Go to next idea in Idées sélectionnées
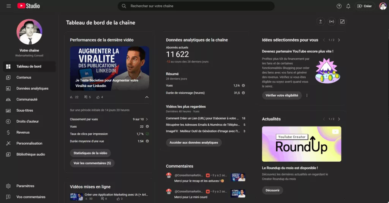 click(x=339, y=40)
